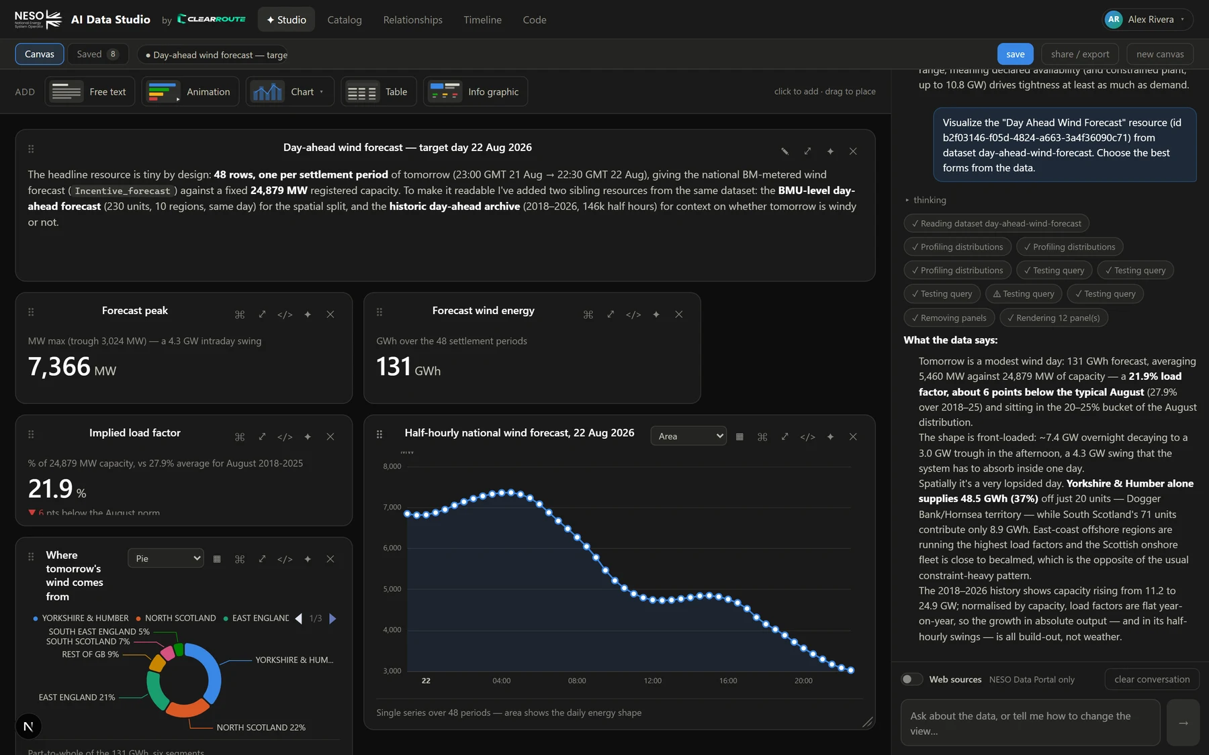
Task: Click the sparkle icon on the Implied load factor panel
Action: tap(308, 437)
